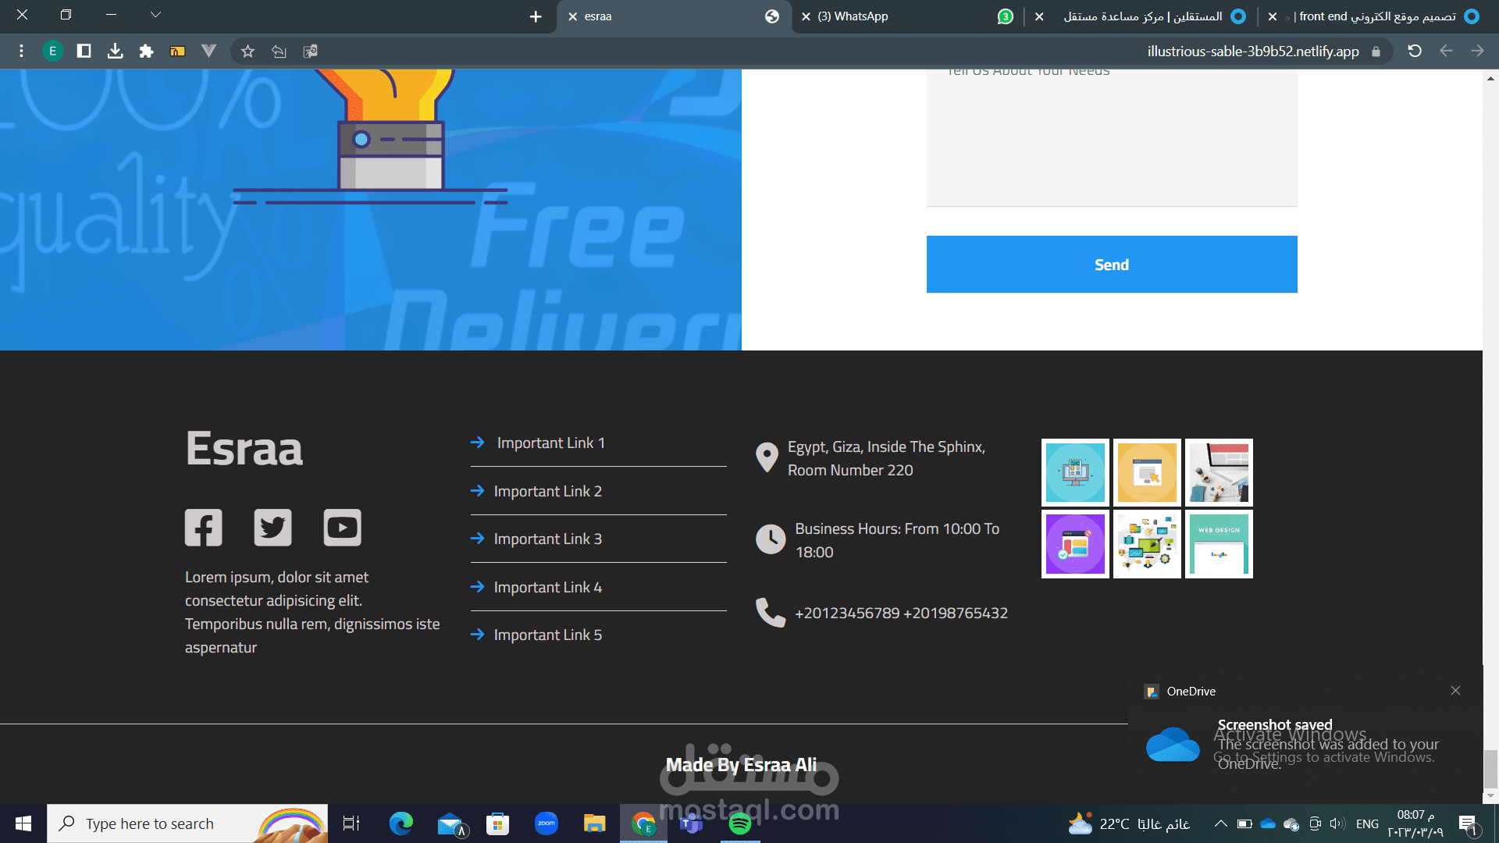The height and width of the screenshot is (843, 1499).
Task: Launch Microsoft Edge from the taskbar
Action: point(401,823)
